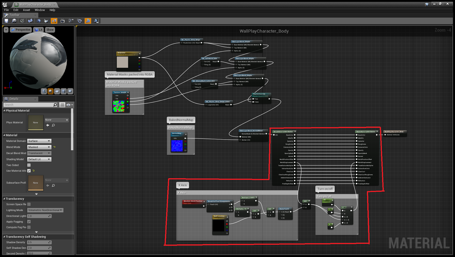Toggle the Stats display icon
Screen dimensions: 455x257
[88, 21]
